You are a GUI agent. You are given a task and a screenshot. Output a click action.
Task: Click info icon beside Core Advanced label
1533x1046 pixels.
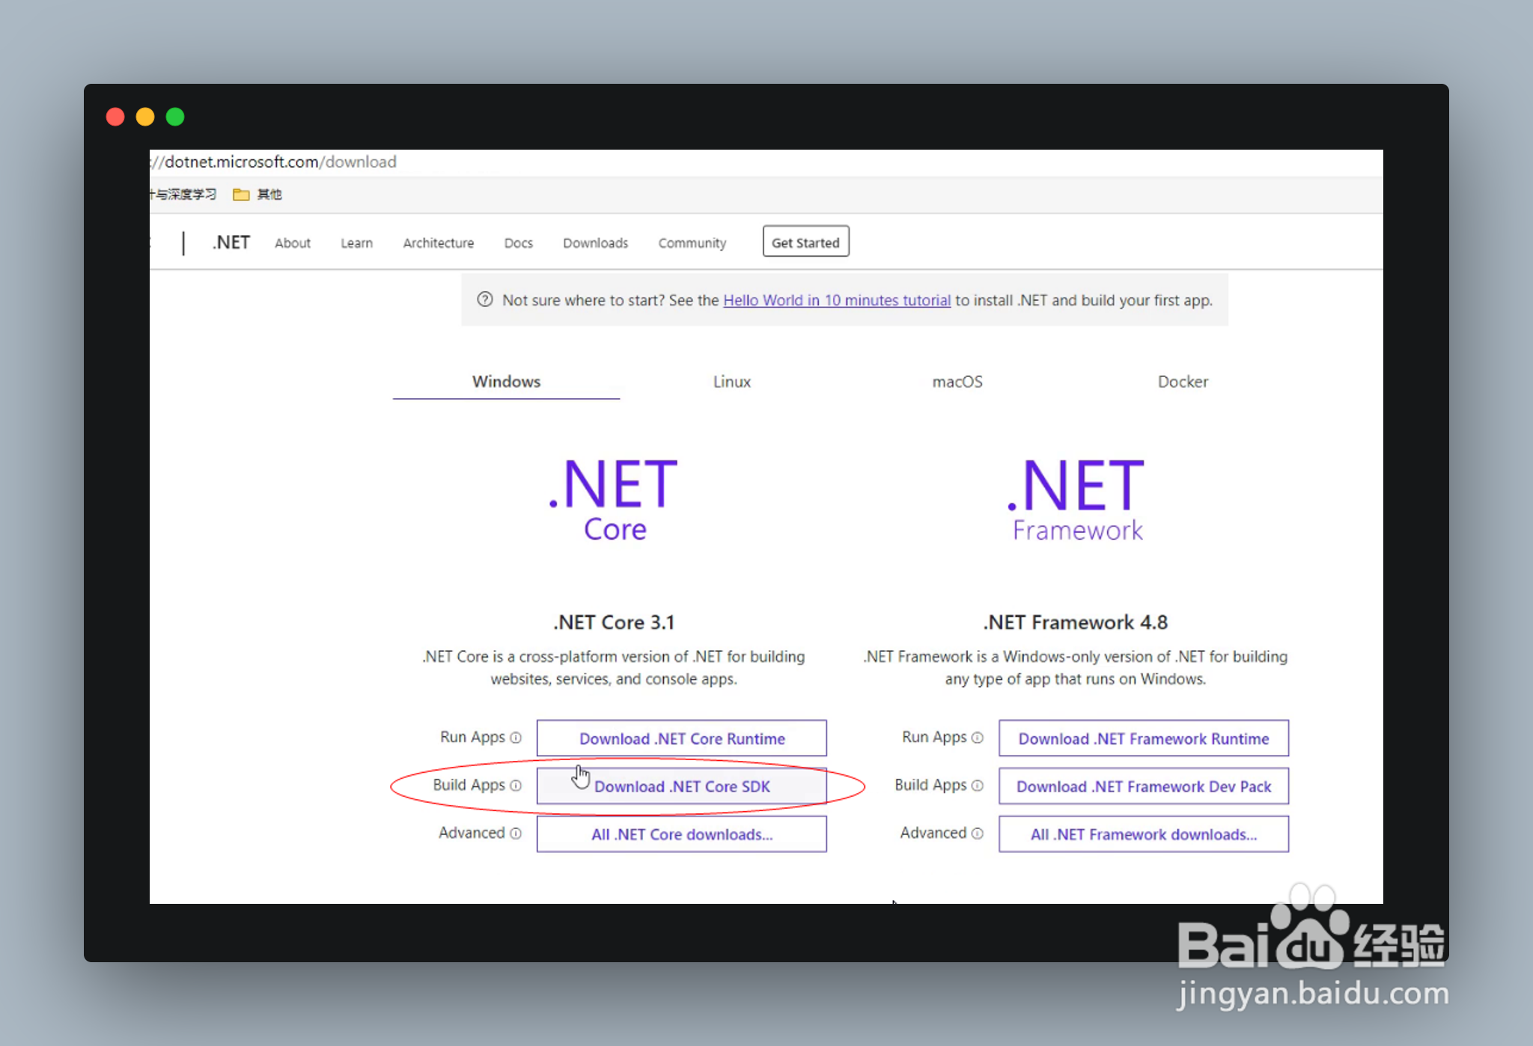point(516,834)
